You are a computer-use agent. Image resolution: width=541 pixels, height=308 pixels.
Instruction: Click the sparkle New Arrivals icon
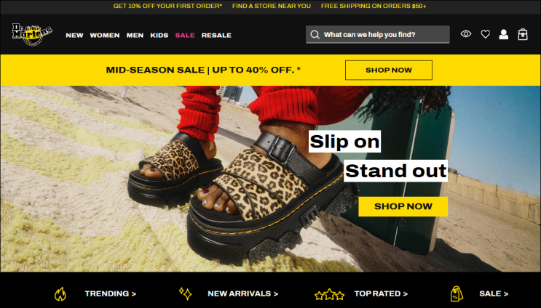186,293
